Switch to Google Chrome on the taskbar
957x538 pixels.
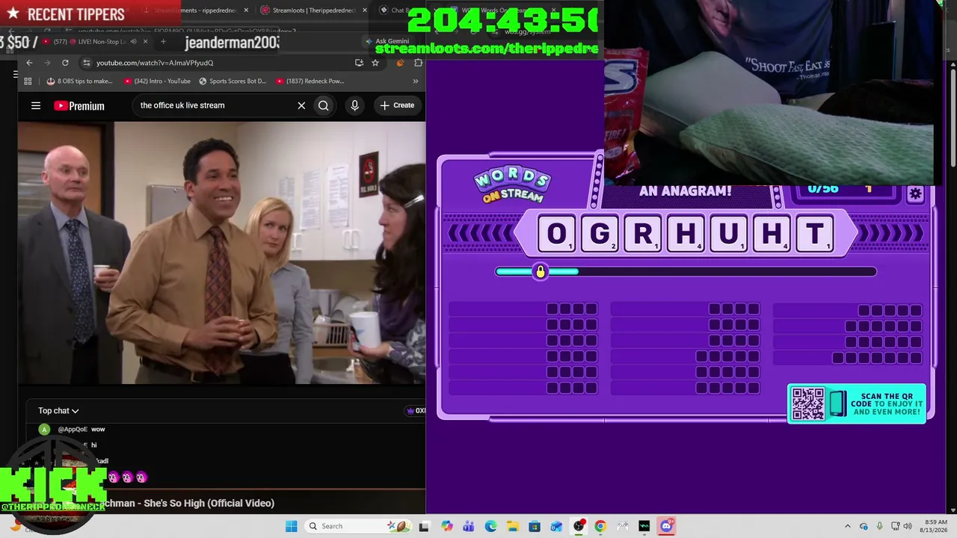(600, 526)
